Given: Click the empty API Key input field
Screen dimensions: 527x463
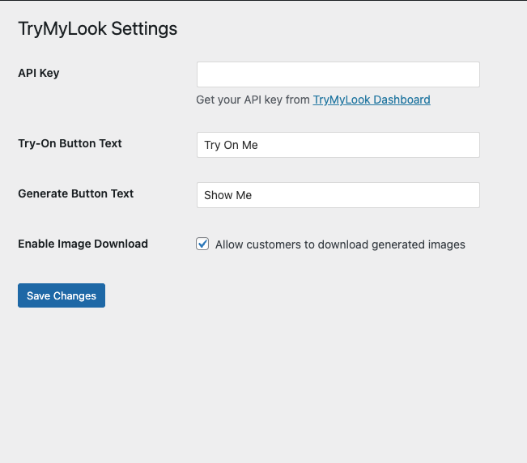Looking at the screenshot, I should click(338, 74).
